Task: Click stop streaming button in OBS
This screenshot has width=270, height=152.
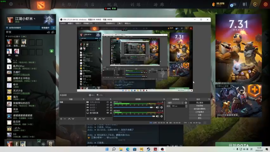Action: point(199,103)
